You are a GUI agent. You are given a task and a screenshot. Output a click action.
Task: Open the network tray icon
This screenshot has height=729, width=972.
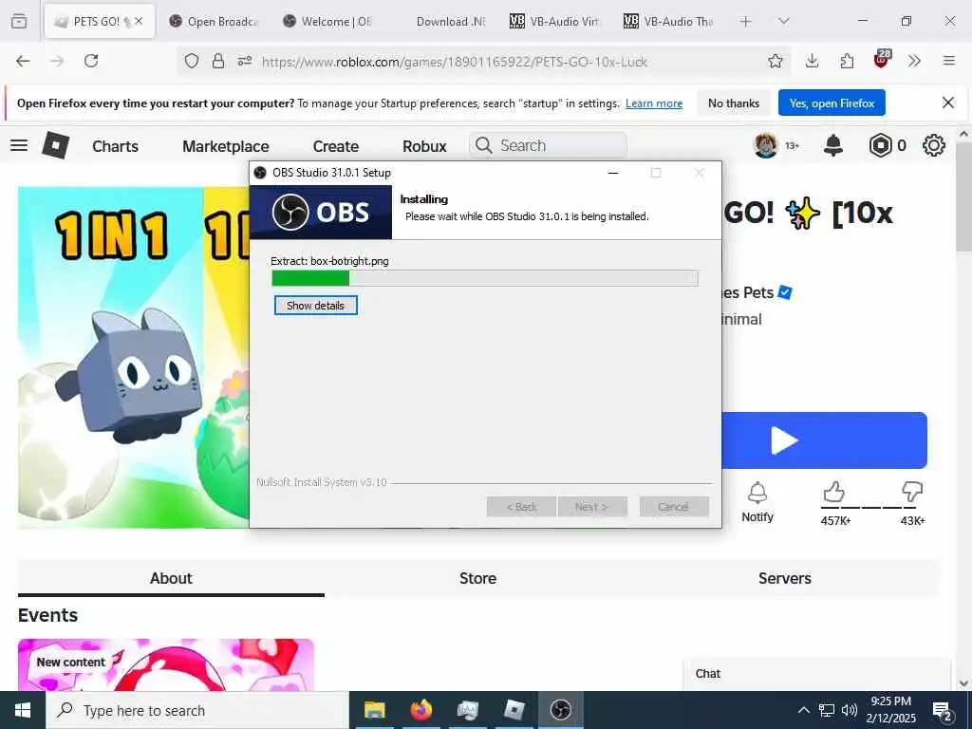click(827, 710)
